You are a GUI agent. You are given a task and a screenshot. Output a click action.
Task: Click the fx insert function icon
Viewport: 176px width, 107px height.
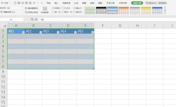pos(36,19)
